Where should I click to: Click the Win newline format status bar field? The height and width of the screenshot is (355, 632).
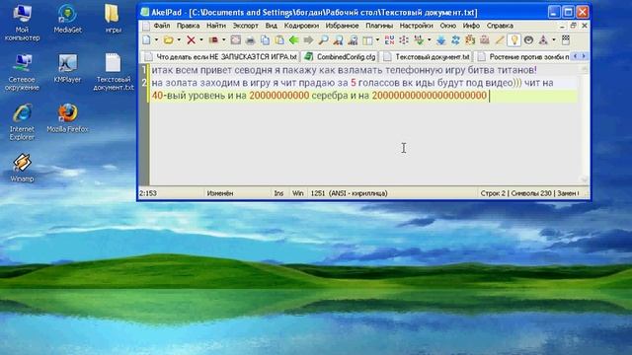(x=297, y=193)
